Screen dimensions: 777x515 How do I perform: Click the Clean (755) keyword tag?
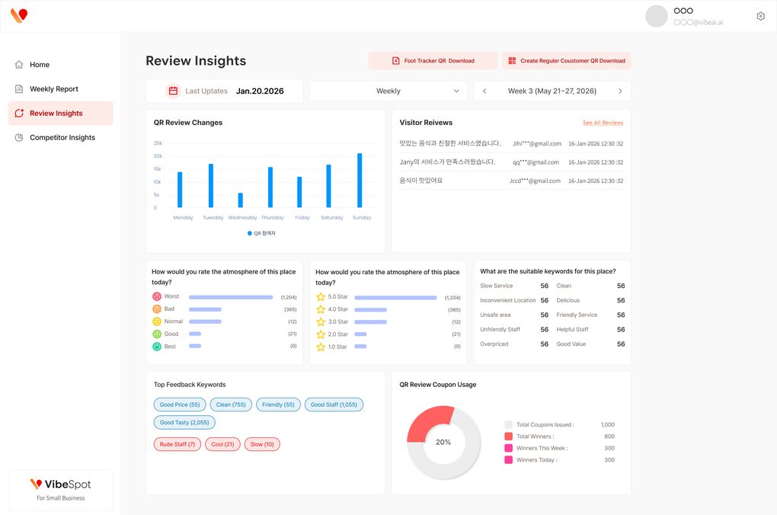pyautogui.click(x=231, y=405)
